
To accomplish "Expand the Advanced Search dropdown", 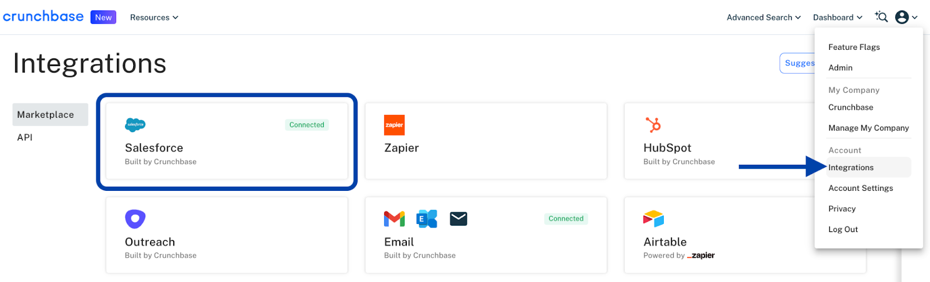I will [x=764, y=17].
